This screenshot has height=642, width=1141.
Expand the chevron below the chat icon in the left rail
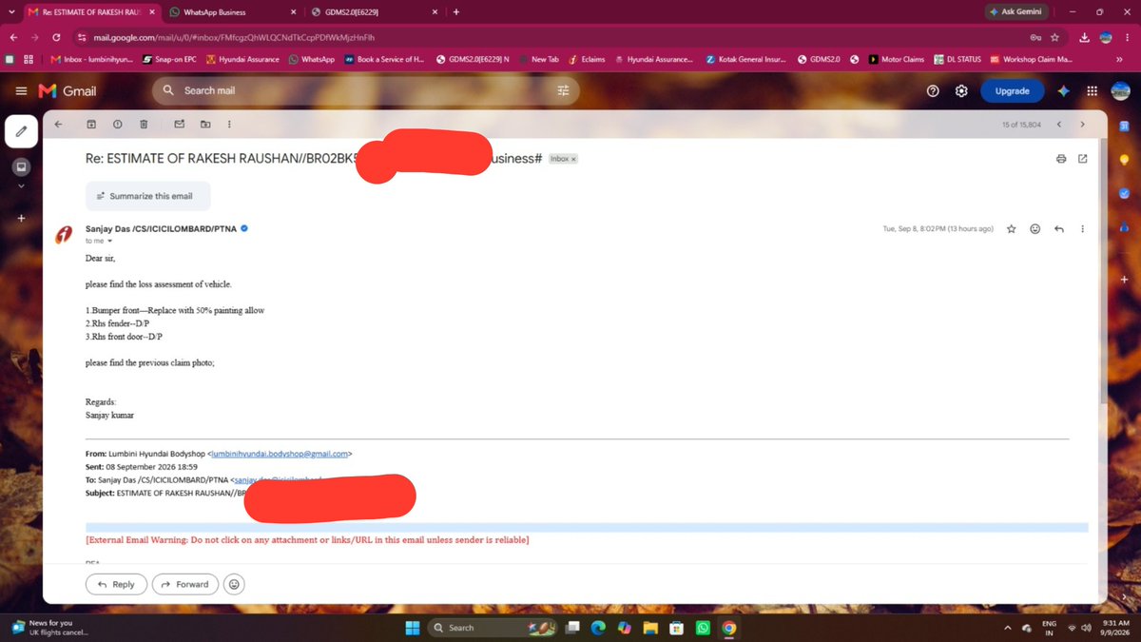click(x=22, y=186)
